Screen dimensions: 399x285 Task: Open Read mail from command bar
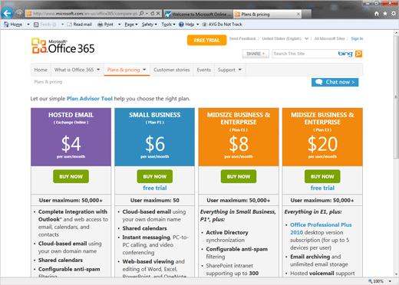pyautogui.click(x=79, y=25)
